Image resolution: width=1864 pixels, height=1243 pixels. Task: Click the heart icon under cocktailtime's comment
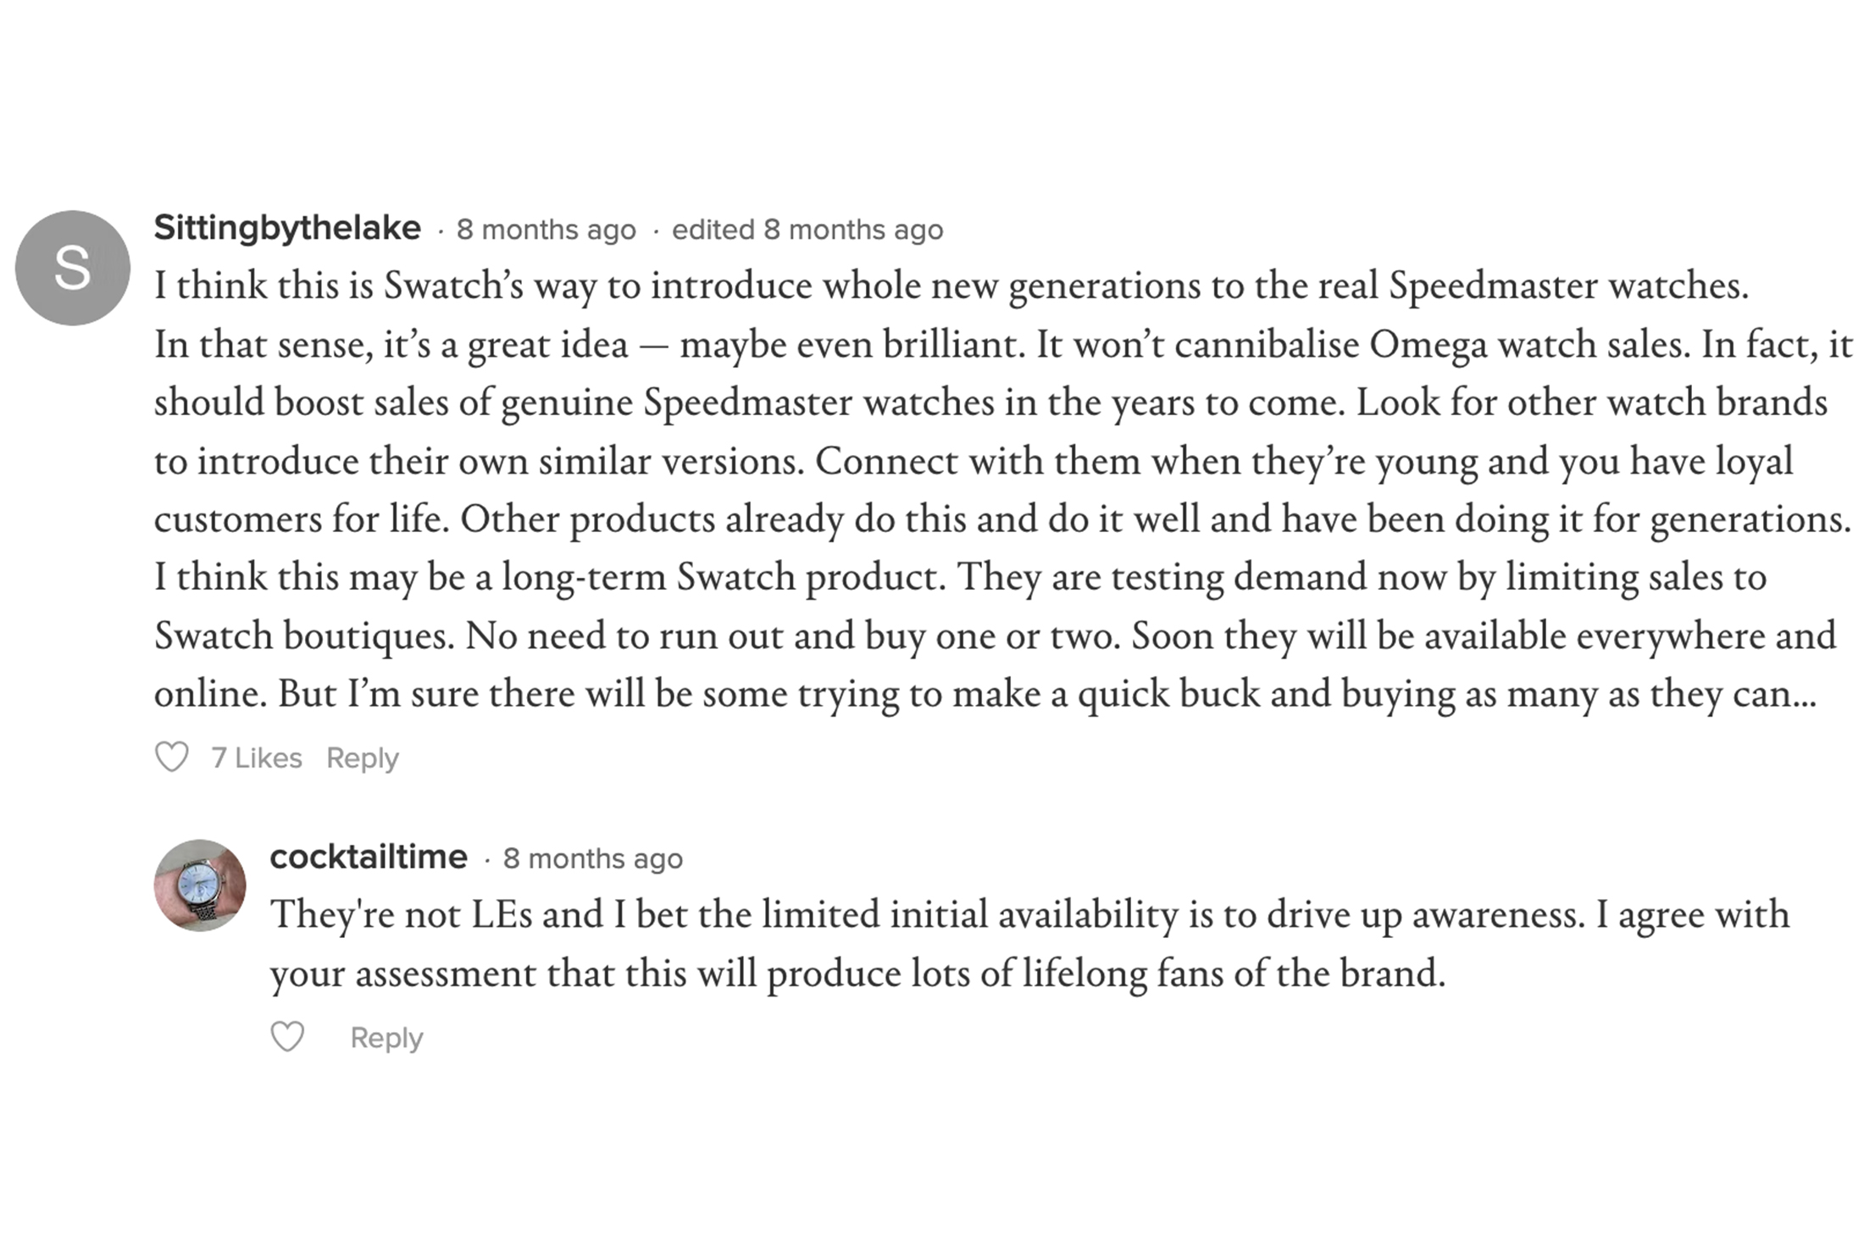[x=287, y=1036]
